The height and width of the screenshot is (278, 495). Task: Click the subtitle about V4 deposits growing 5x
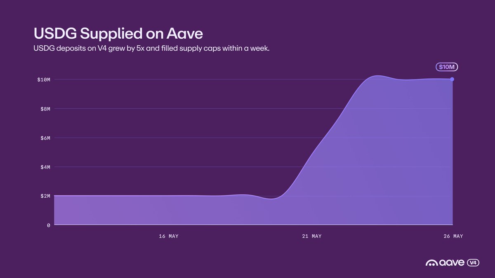[151, 49]
